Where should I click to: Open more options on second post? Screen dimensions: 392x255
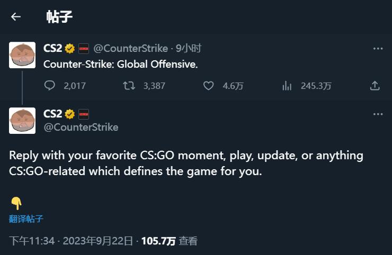(x=378, y=114)
